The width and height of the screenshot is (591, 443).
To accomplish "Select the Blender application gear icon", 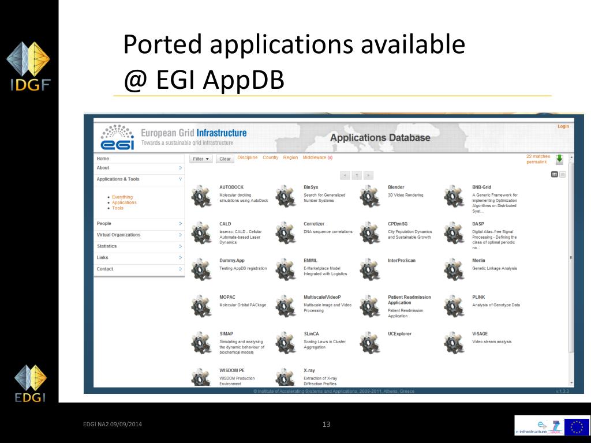I will 370,196.
